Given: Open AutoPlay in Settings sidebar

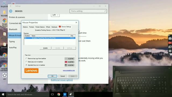Looking at the screenshot, I should 13,47.
